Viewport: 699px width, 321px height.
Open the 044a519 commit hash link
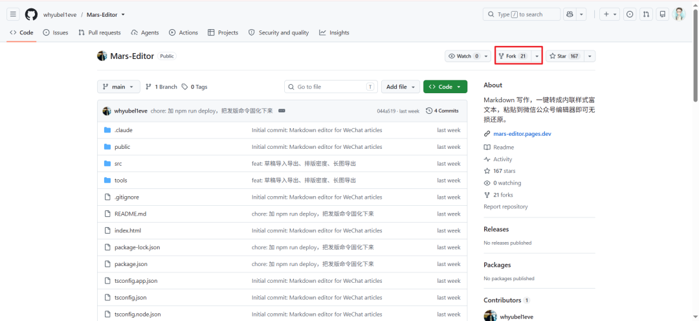click(386, 111)
